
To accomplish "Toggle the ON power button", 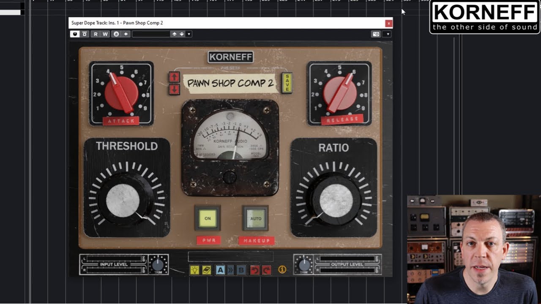I will pyautogui.click(x=208, y=218).
